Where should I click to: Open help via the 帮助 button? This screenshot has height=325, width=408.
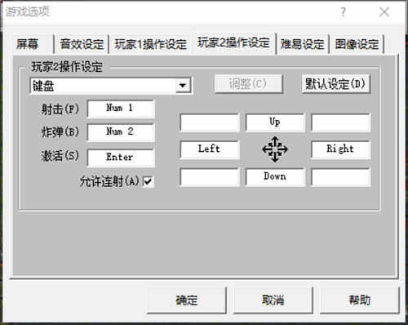360,300
